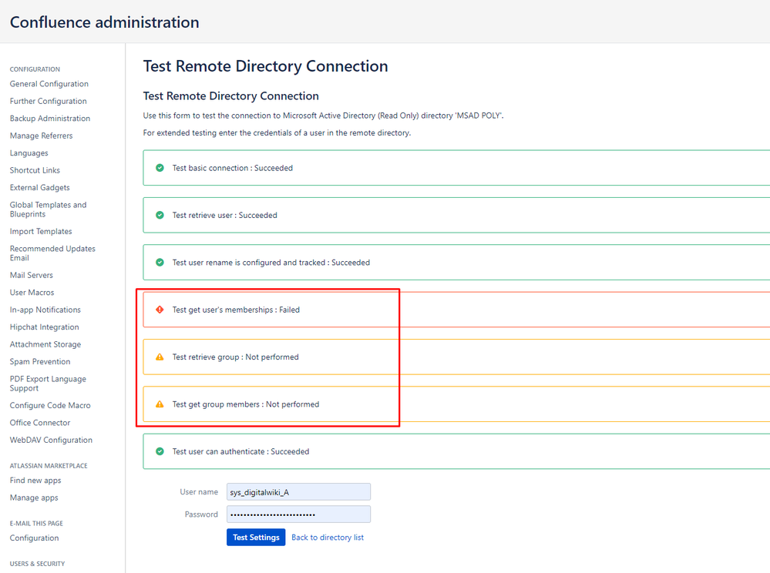Screen dimensions: 770x573
Task: Go to Mail Servers
Action: tap(32, 275)
